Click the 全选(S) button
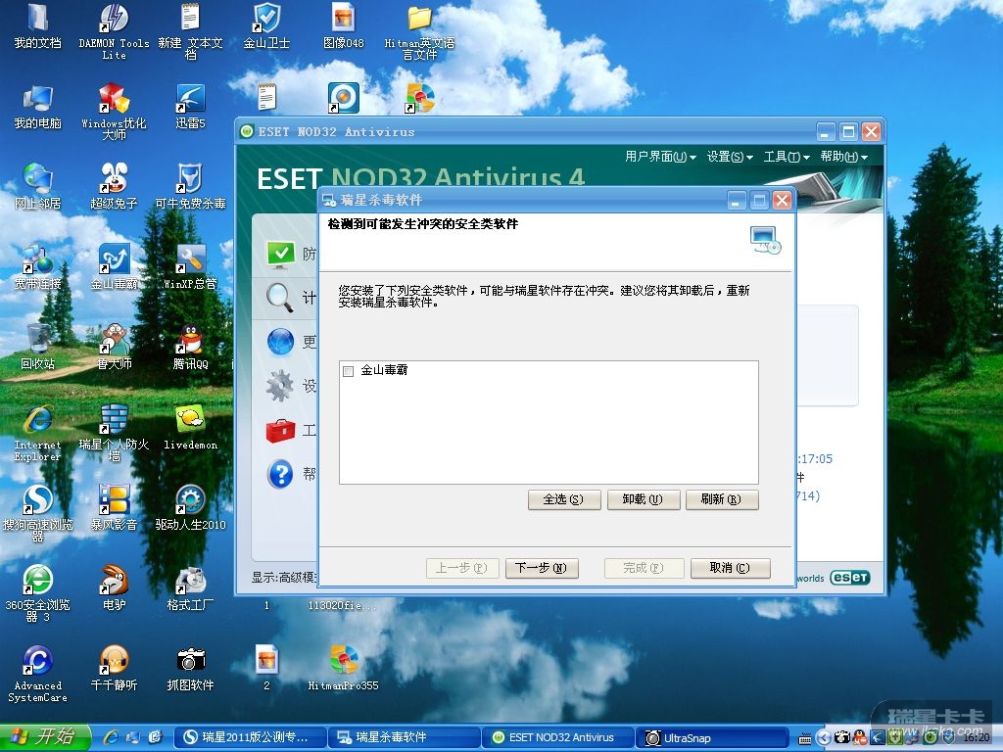 click(x=564, y=499)
